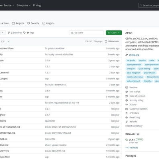The height and width of the screenshot is (159, 159).
Task: Click the tag icon beside 54 Tags
Action: click(x=24, y=33)
